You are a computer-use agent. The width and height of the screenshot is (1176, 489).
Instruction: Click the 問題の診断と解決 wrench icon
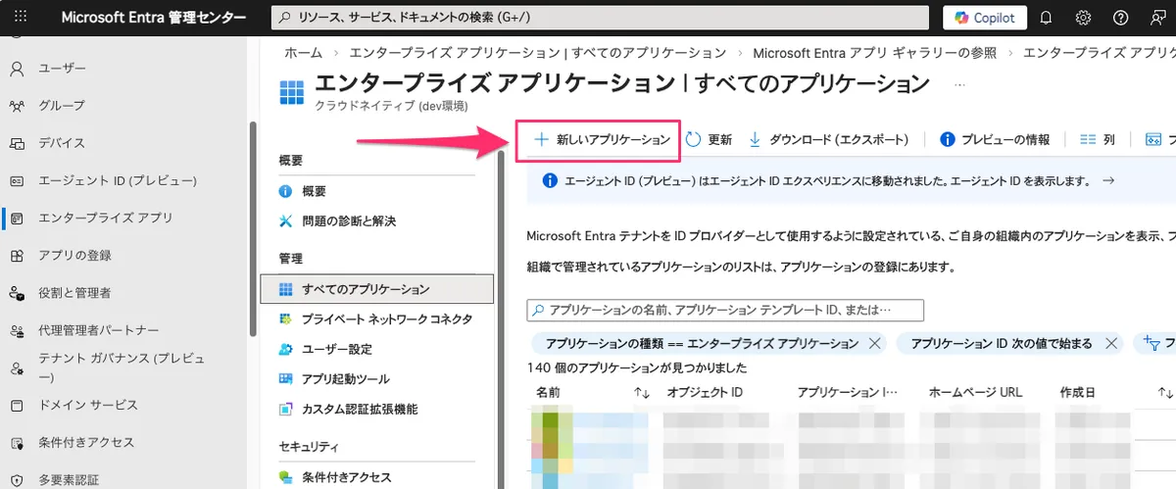pyautogui.click(x=286, y=220)
